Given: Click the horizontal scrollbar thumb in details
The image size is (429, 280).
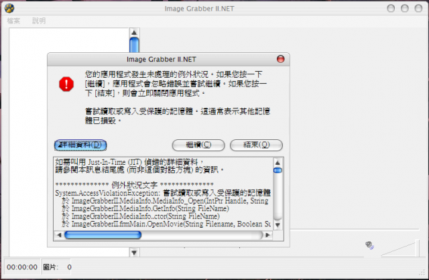Looking at the screenshot, I should tap(103, 235).
